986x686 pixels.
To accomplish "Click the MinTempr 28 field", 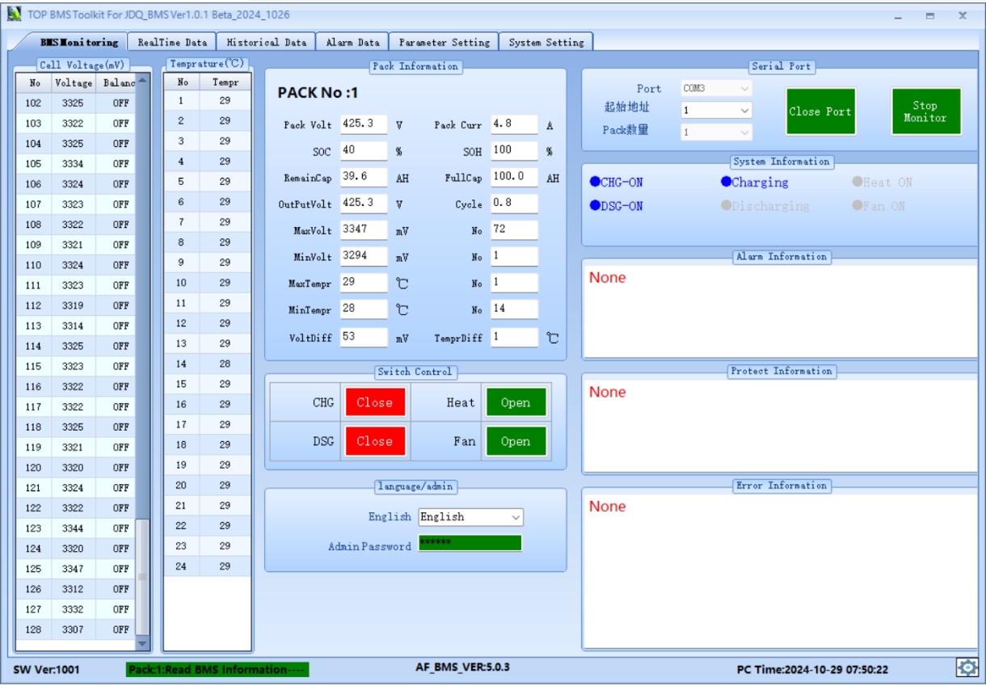I will coord(364,309).
